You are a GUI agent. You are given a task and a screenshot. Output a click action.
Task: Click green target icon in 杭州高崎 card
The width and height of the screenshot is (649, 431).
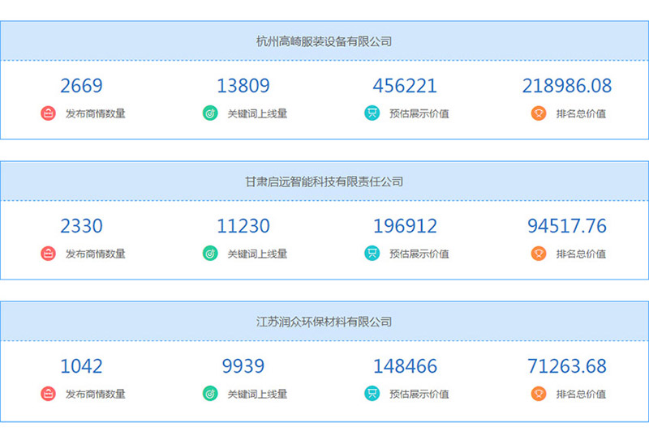click(x=210, y=113)
